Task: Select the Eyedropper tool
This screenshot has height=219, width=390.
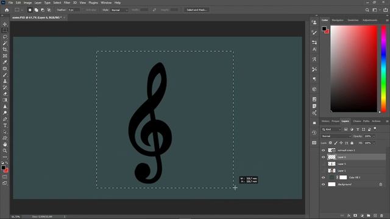Action: (5, 62)
